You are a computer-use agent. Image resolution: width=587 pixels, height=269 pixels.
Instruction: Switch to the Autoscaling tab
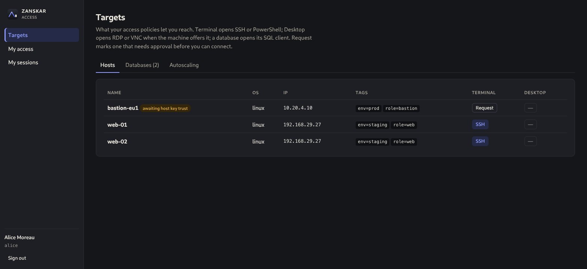coord(184,65)
